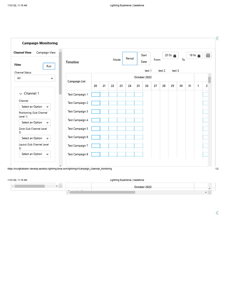Click the Test Campaign 5 row label
226x301 pixels.
click(x=78, y=129)
